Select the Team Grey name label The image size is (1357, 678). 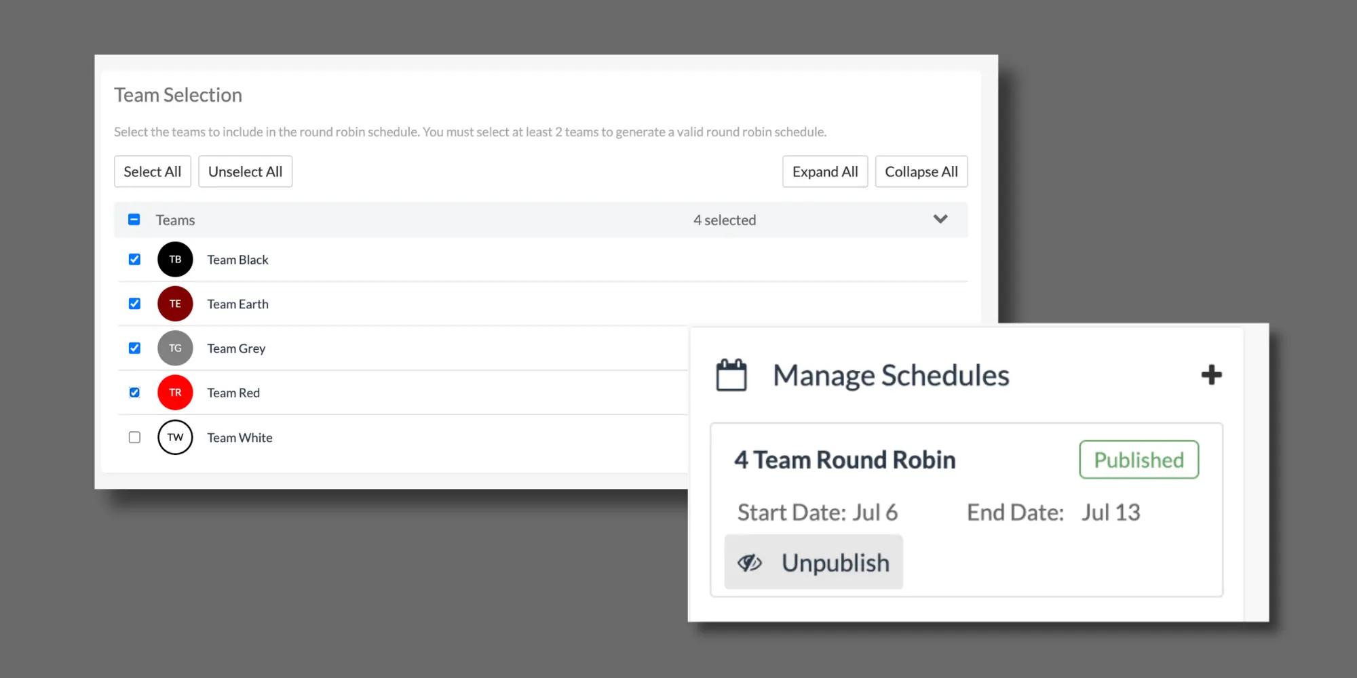click(x=236, y=348)
